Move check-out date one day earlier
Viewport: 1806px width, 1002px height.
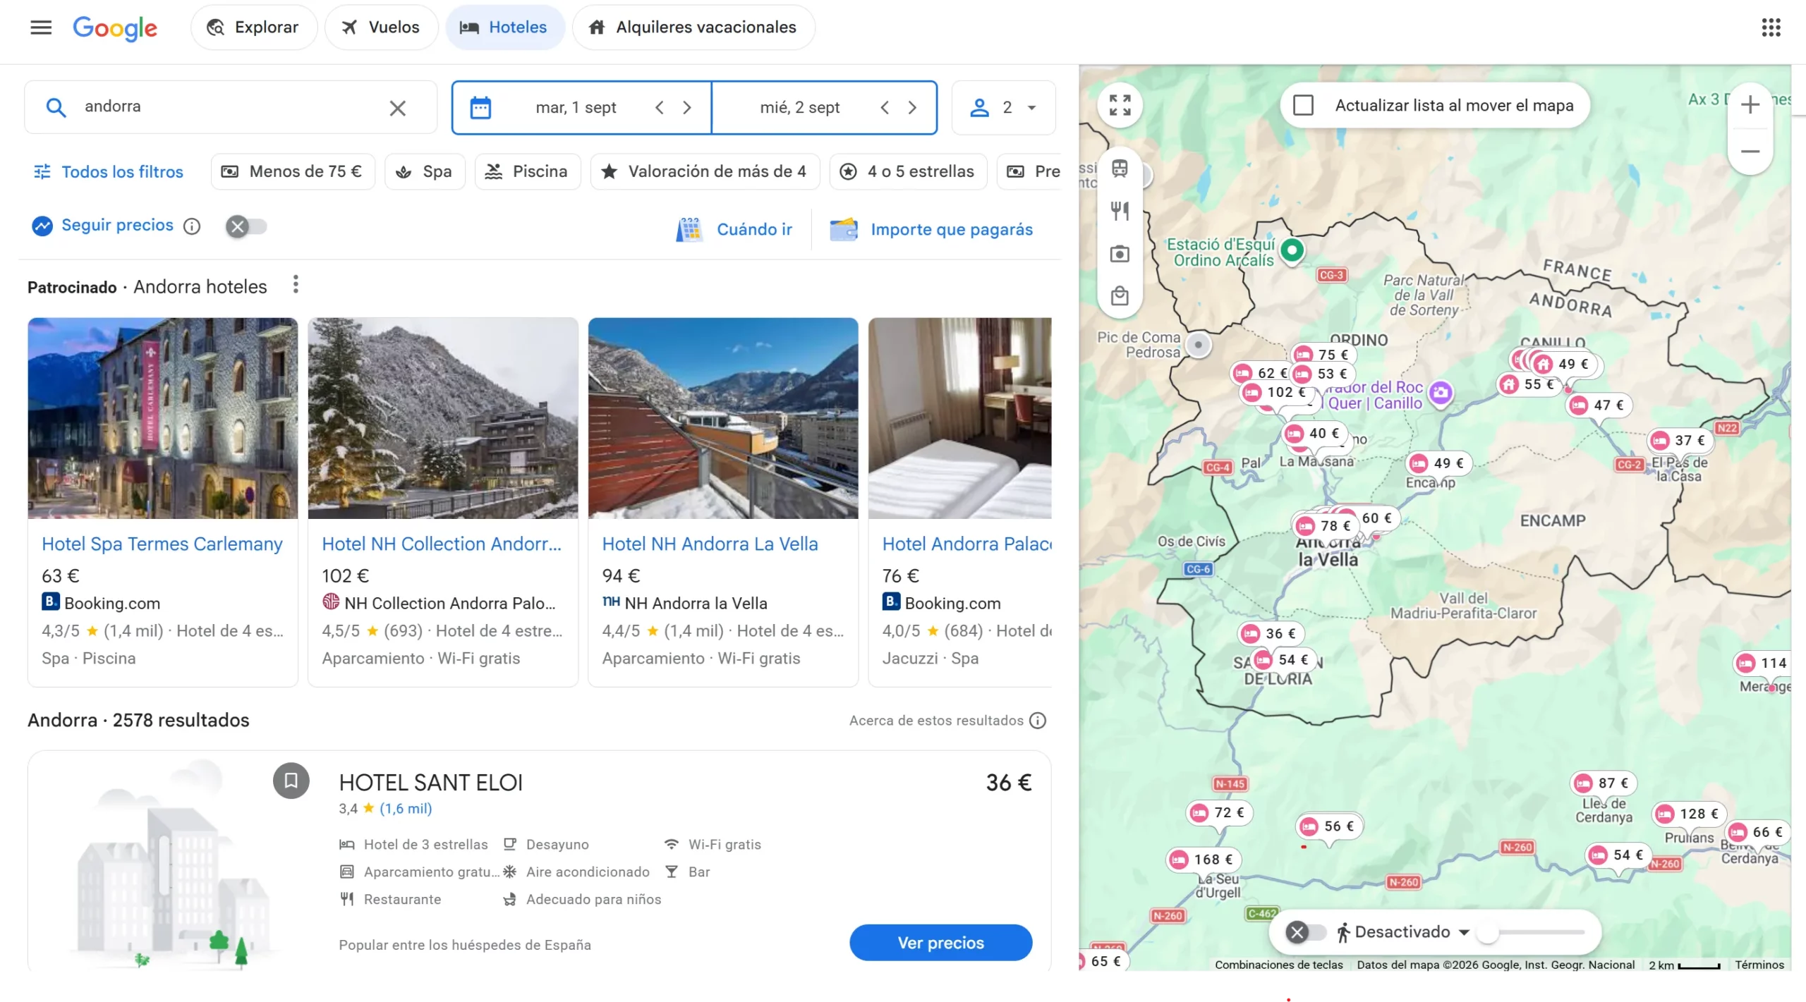point(885,108)
